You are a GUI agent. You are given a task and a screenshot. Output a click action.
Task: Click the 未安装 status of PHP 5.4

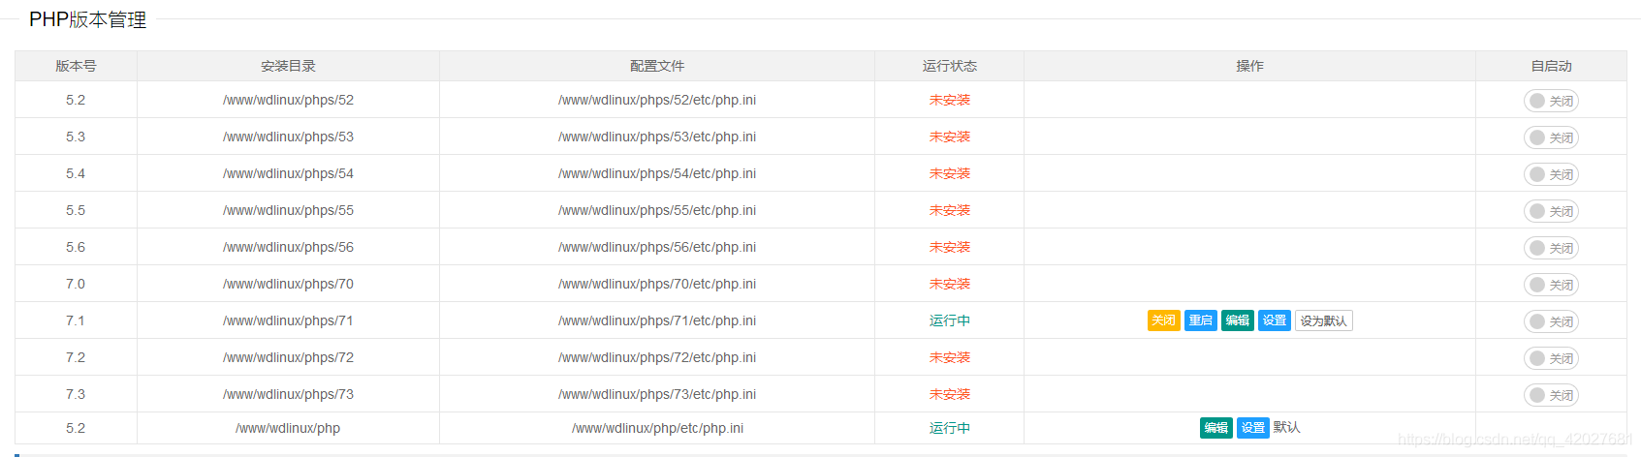[x=950, y=173]
